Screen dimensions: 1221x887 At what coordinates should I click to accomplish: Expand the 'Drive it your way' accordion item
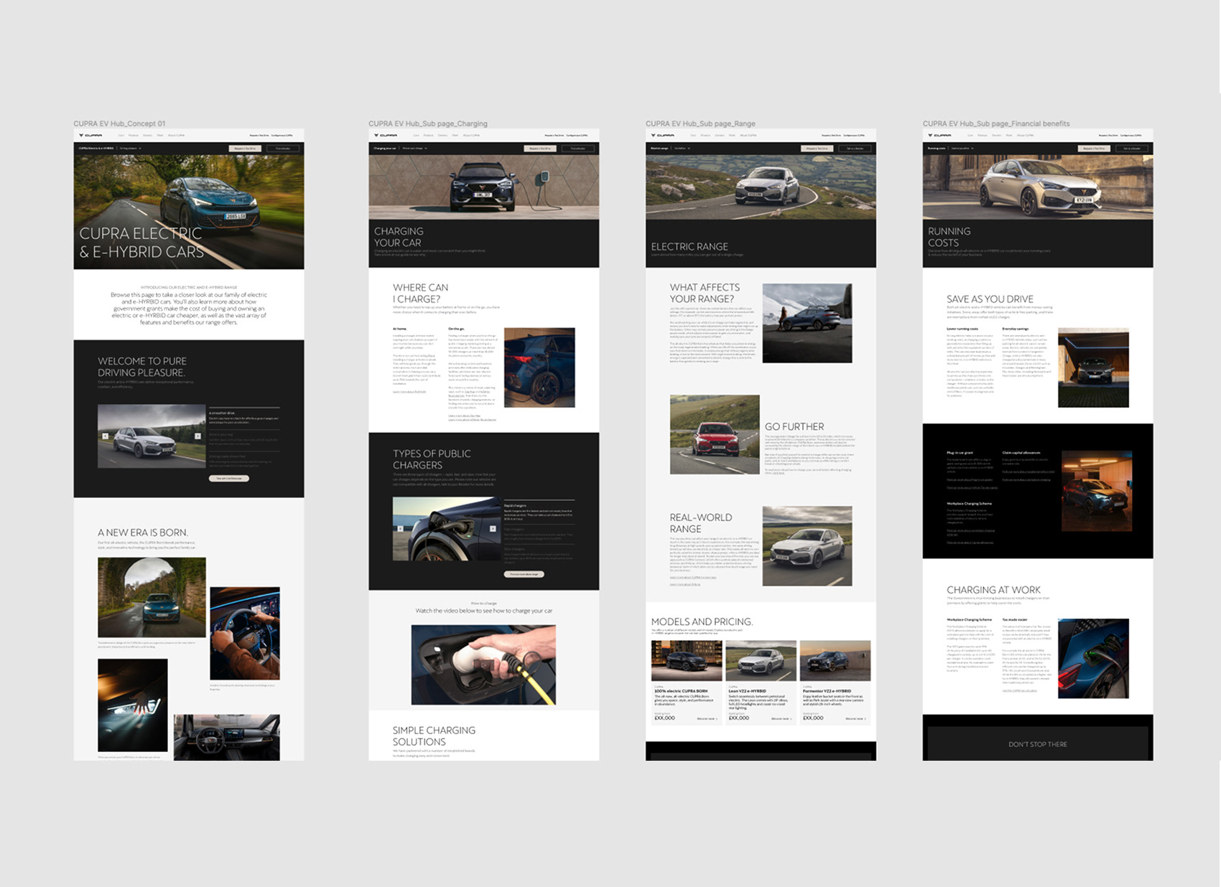[x=244, y=439]
